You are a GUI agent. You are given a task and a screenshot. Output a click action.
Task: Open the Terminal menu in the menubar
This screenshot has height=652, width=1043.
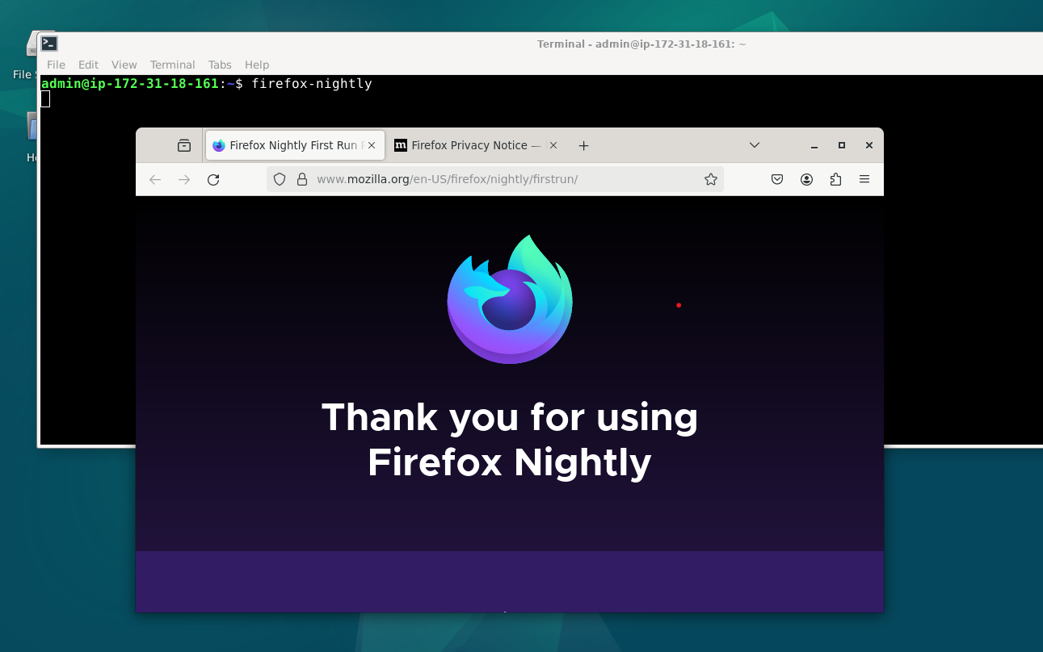coord(172,65)
